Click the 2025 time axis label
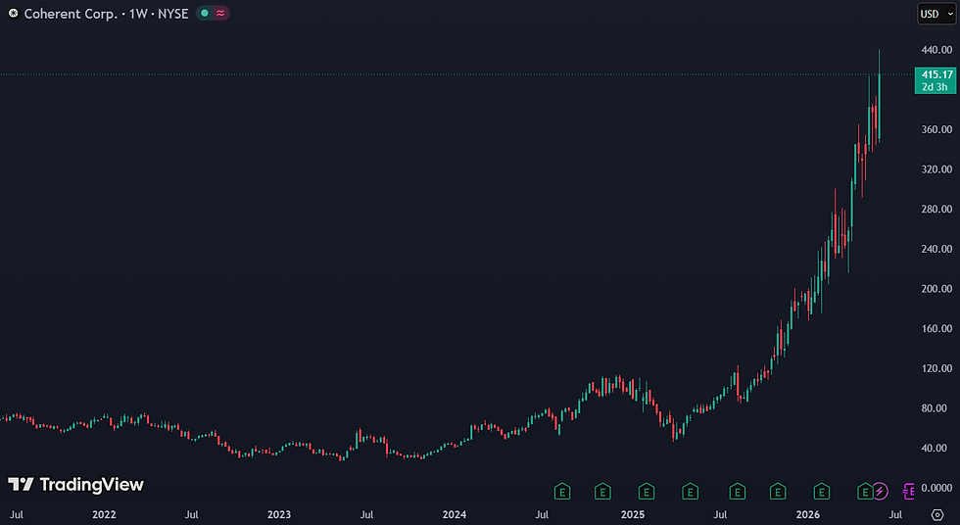Image resolution: width=960 pixels, height=525 pixels. pyautogui.click(x=633, y=514)
